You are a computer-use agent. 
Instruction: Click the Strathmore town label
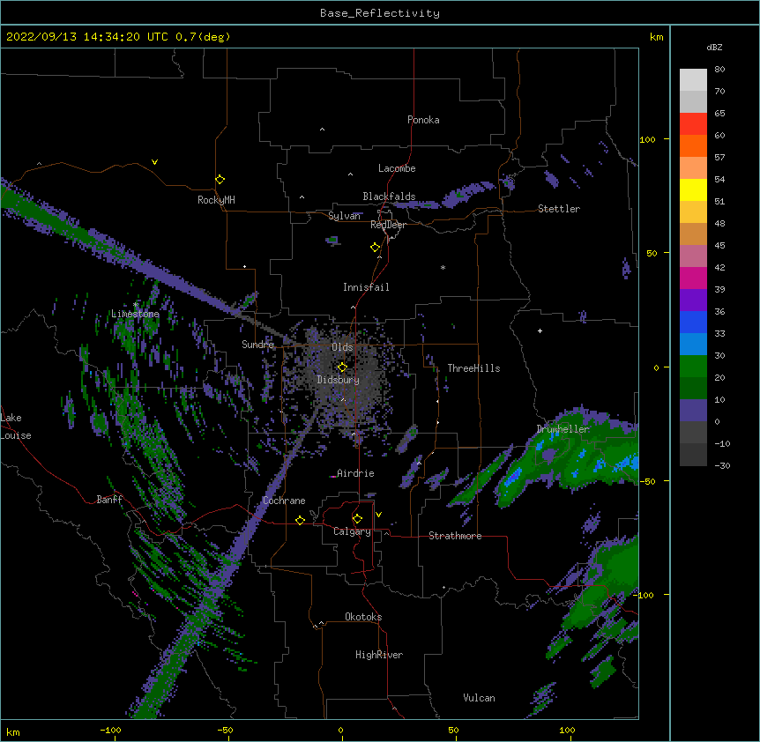(x=455, y=536)
